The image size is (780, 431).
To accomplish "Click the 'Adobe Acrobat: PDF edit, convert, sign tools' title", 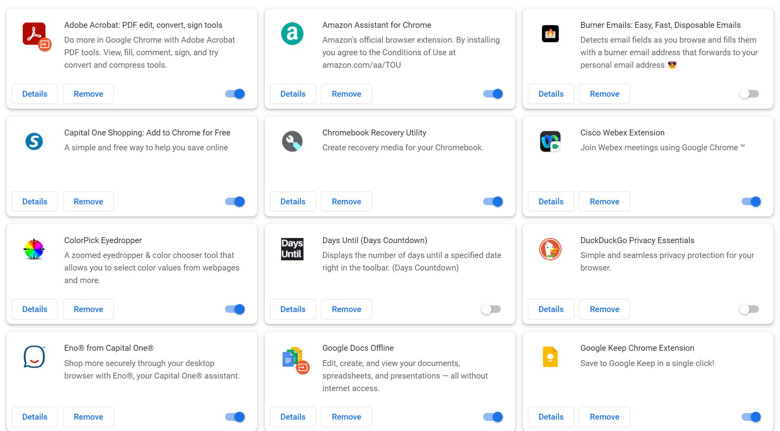I will point(143,25).
